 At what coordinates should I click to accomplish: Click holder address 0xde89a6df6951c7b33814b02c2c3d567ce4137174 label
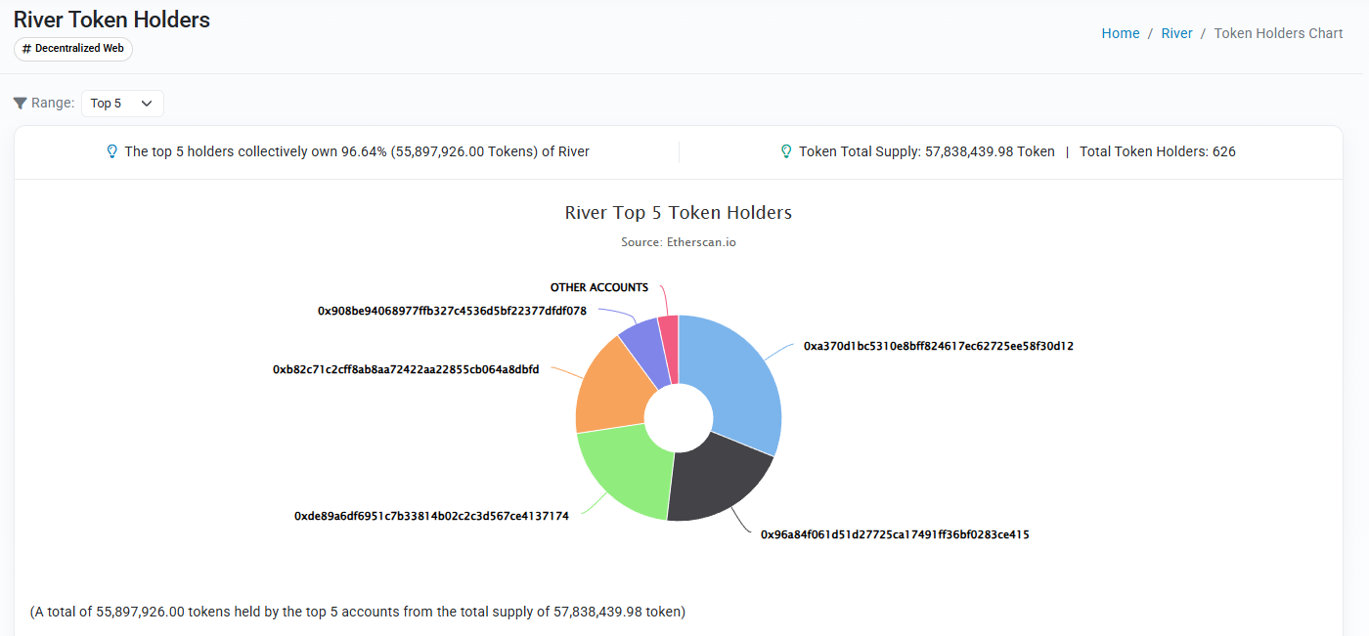[x=430, y=514]
